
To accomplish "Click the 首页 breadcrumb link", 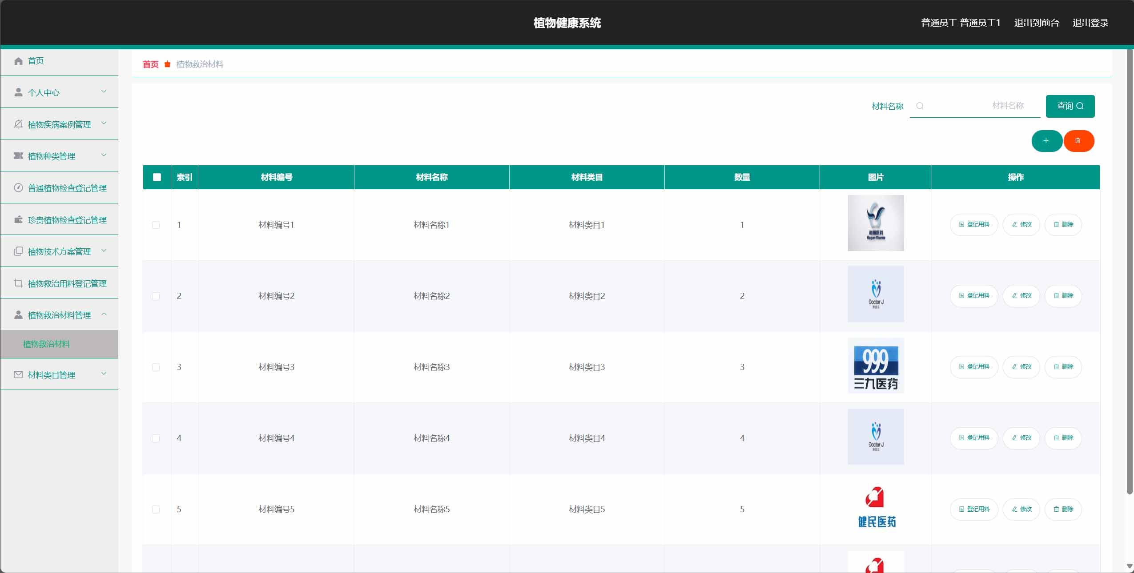I will point(150,64).
